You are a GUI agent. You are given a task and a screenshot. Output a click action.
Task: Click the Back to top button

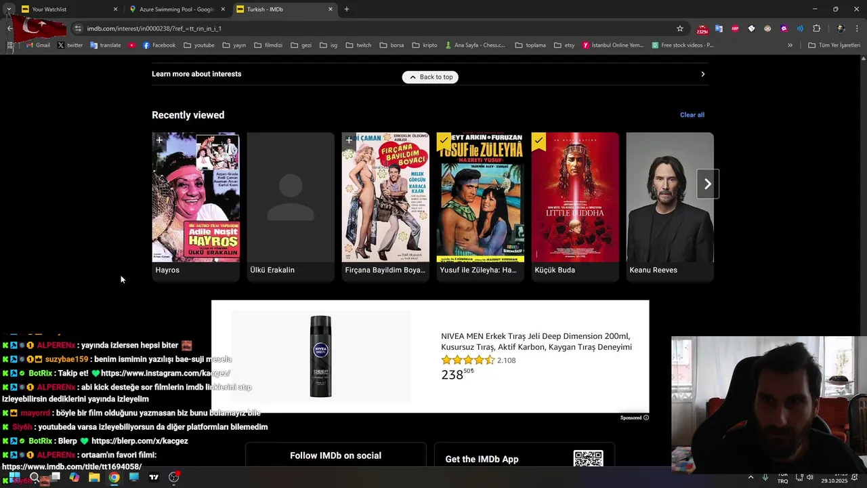(430, 77)
